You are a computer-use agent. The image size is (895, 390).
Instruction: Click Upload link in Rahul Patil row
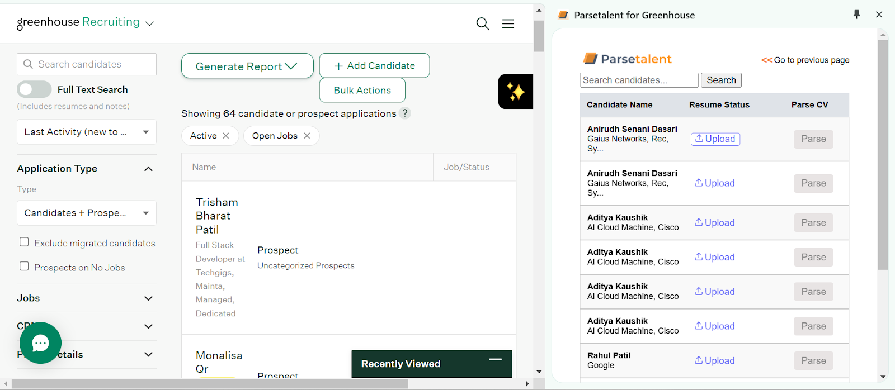[715, 360]
